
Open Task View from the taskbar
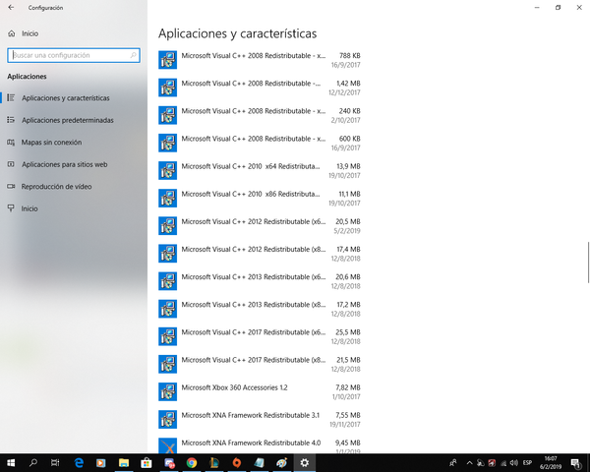(x=55, y=462)
